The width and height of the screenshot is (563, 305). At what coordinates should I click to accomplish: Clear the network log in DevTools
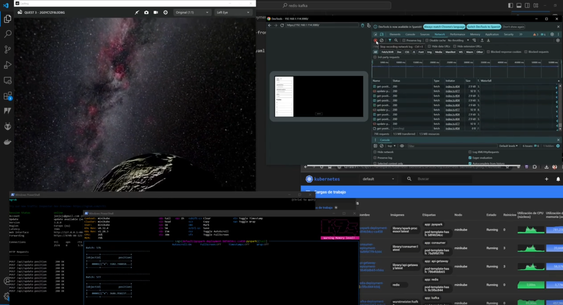tap(382, 40)
